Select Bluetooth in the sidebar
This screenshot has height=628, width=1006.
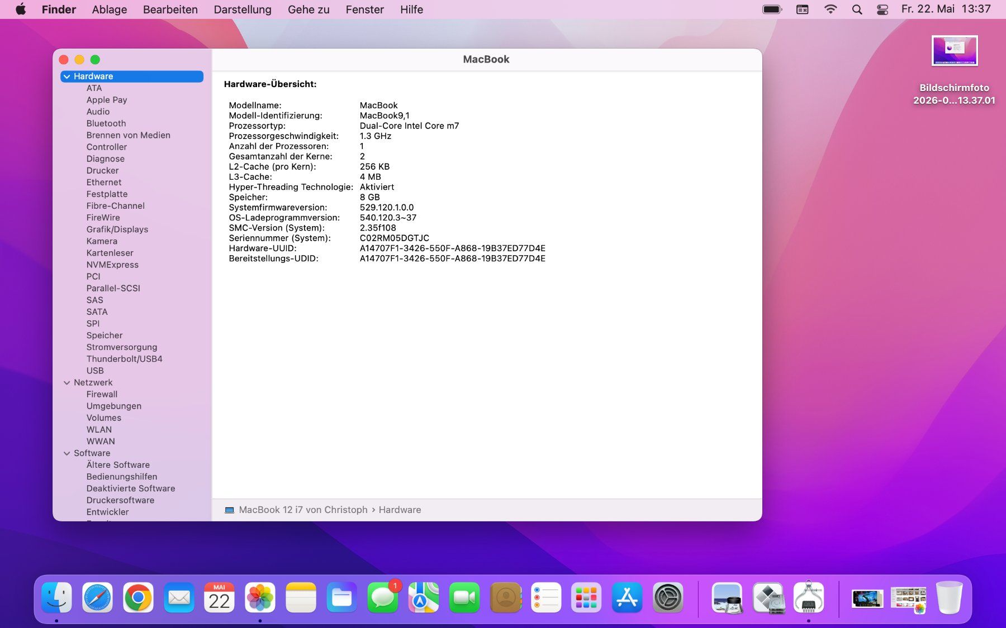click(x=106, y=123)
